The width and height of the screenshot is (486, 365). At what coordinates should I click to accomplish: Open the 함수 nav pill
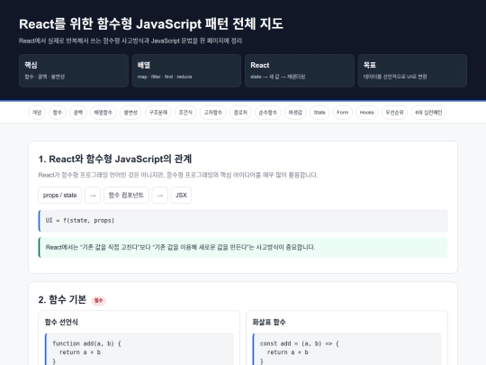tap(58, 113)
